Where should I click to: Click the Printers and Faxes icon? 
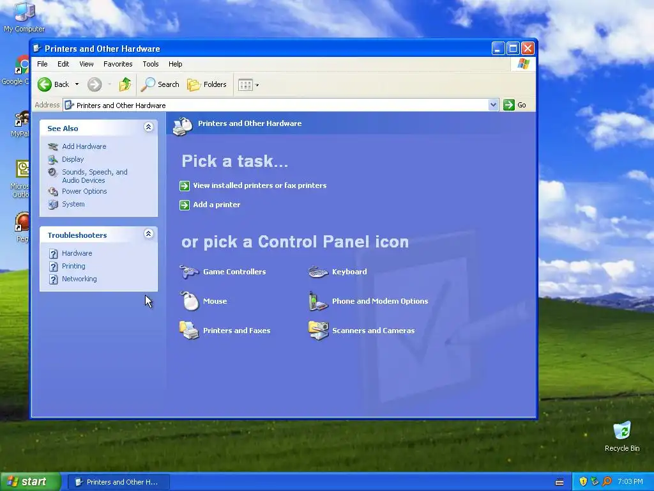(x=189, y=331)
